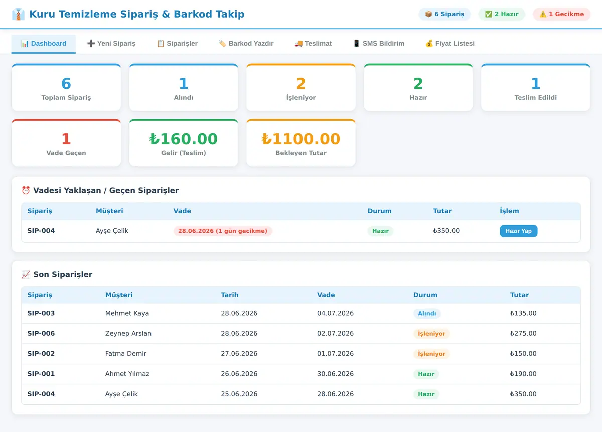
Task: Click the tag icon on Barkod Yazdır
Action: pos(222,44)
